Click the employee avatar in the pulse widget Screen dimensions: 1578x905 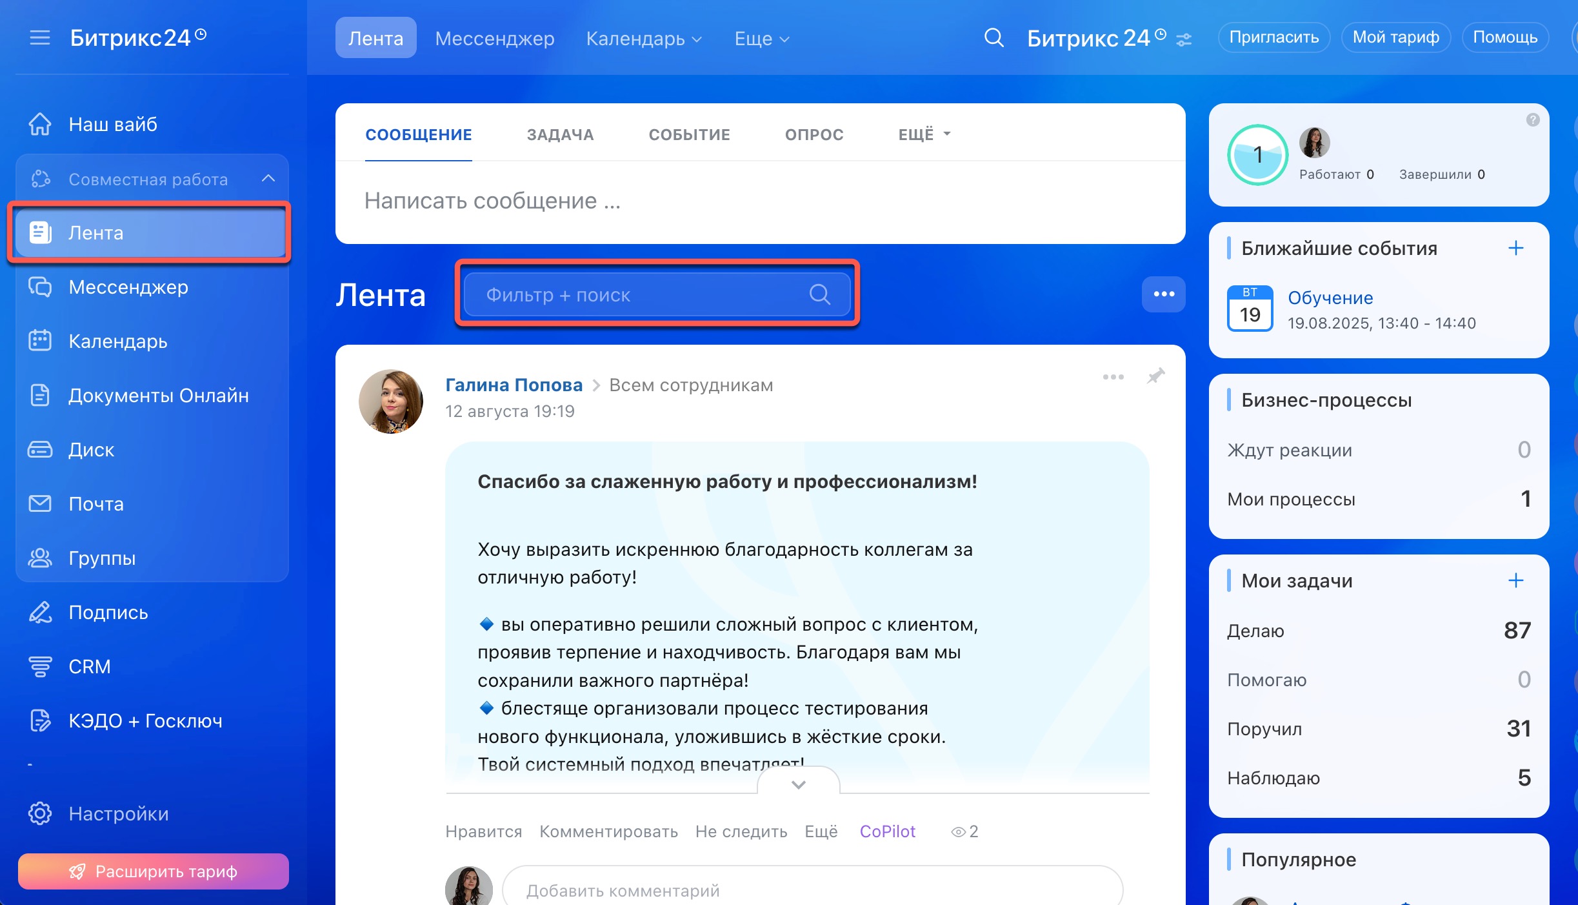[1315, 142]
